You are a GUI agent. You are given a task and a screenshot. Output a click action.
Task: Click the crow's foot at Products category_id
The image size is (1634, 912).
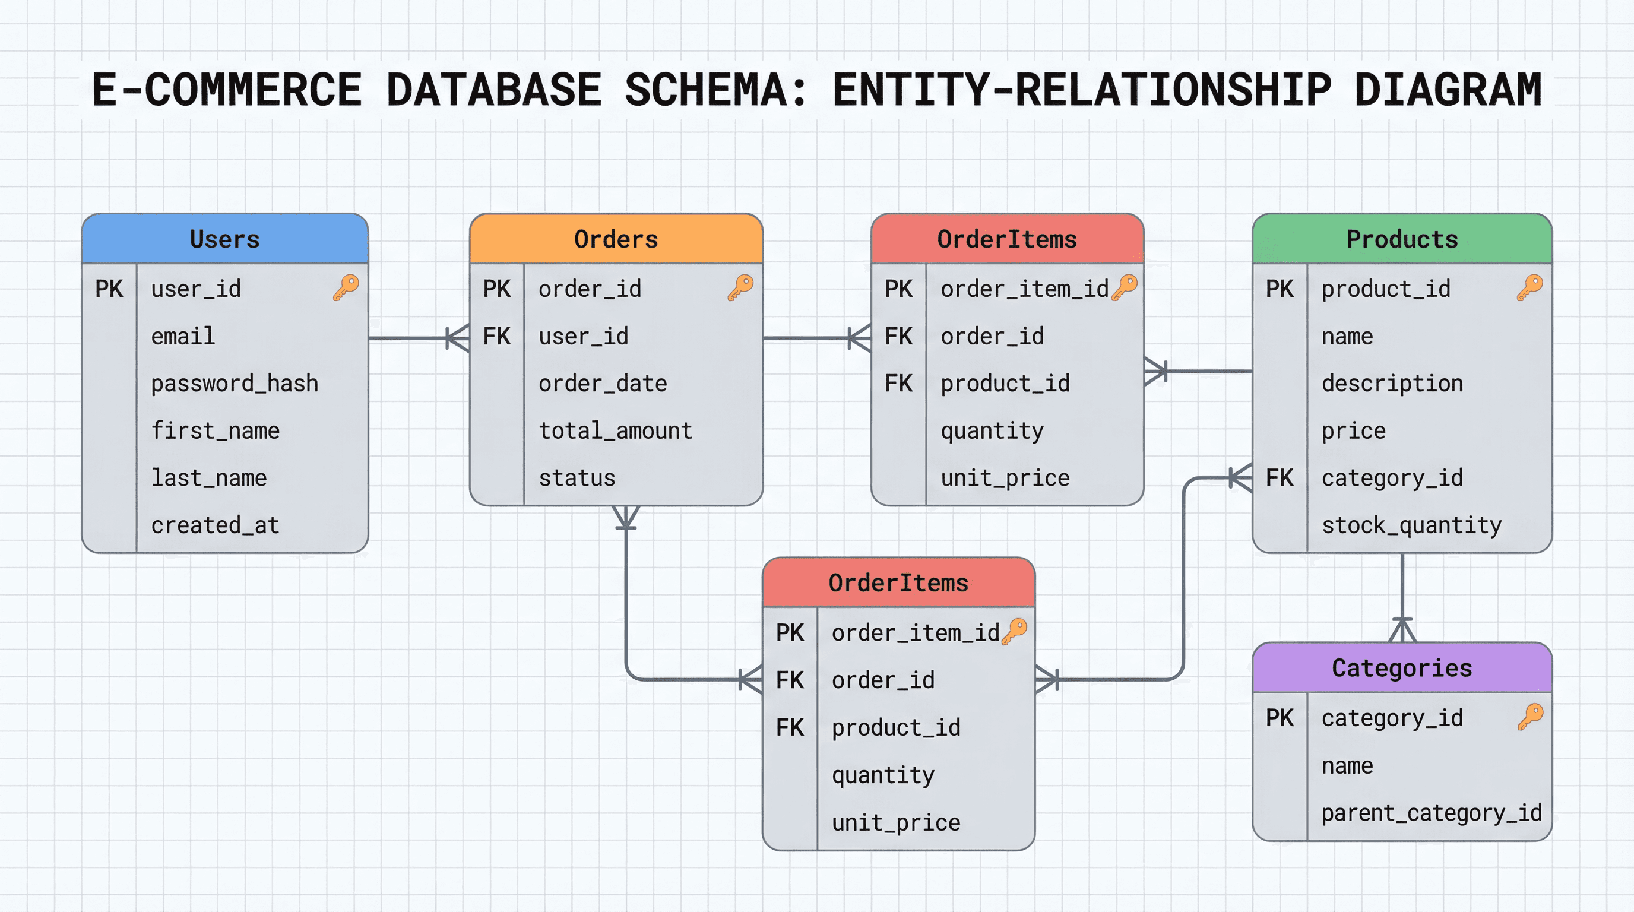(x=1240, y=477)
